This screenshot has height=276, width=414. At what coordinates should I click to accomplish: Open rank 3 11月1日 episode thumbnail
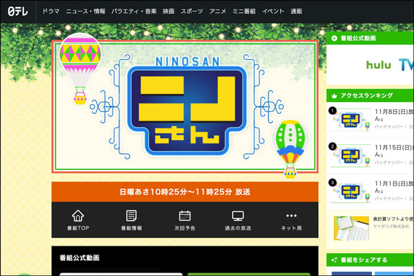tap(354, 191)
